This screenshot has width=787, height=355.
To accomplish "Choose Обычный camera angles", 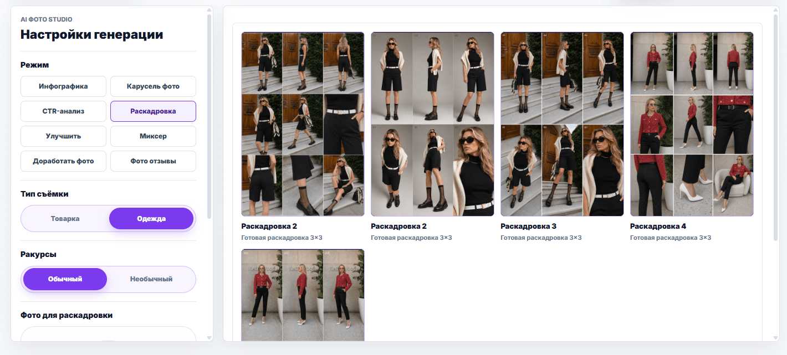I will (65, 279).
